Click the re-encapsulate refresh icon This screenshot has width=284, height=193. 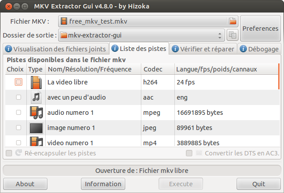coord(19,153)
